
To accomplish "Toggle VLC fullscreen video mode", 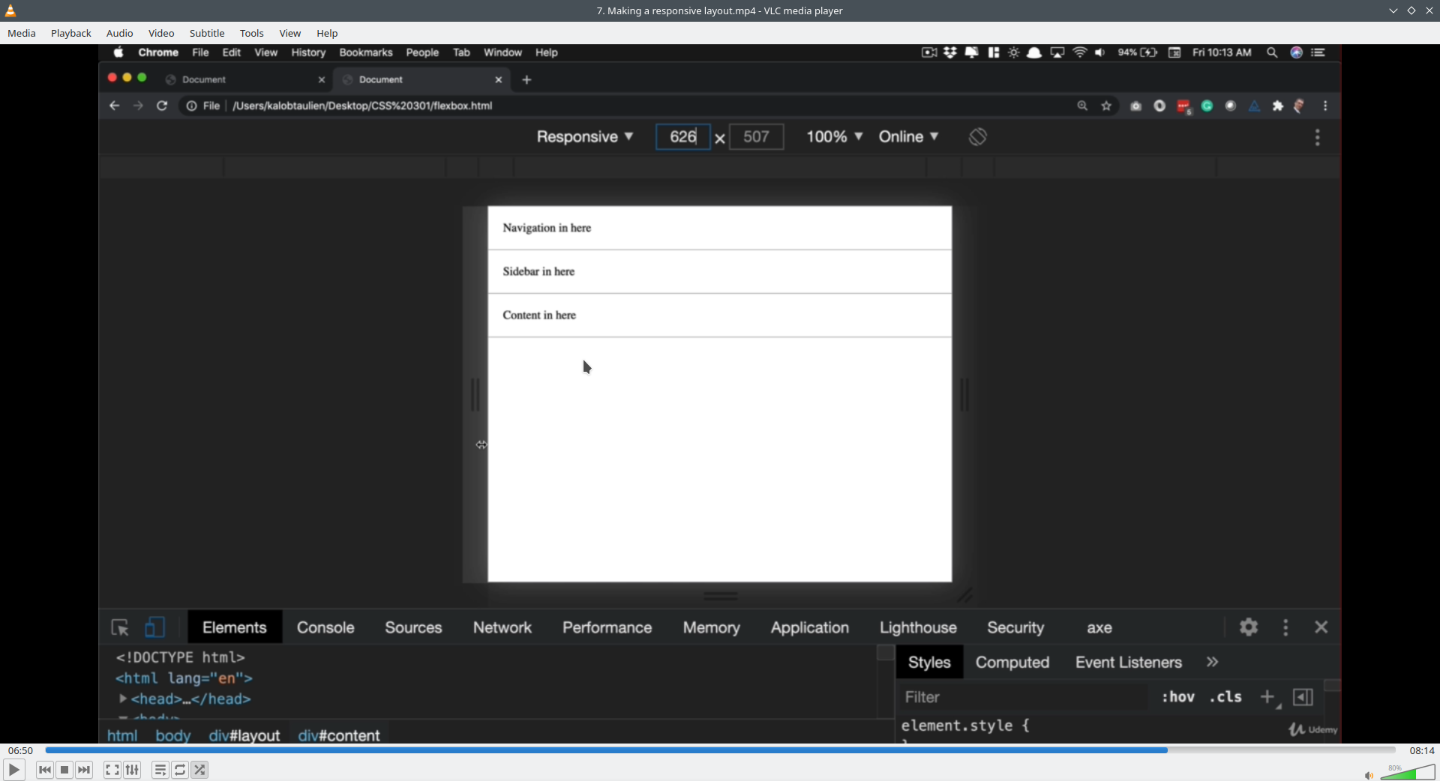I will pos(112,770).
